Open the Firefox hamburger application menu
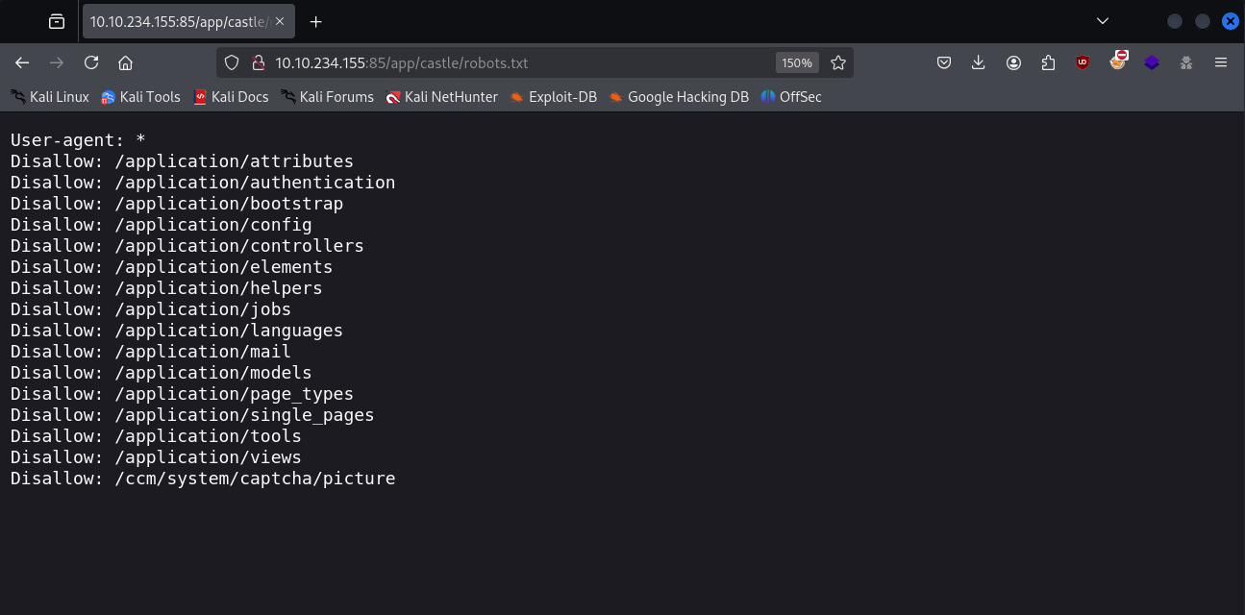Screen dimensions: 1245x615 1221,62
